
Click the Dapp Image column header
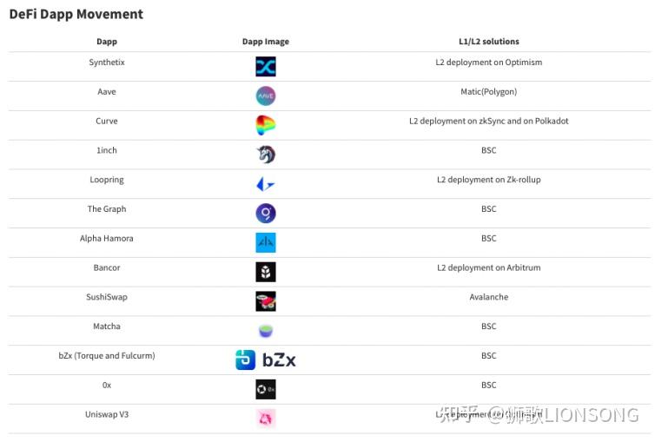coord(266,42)
